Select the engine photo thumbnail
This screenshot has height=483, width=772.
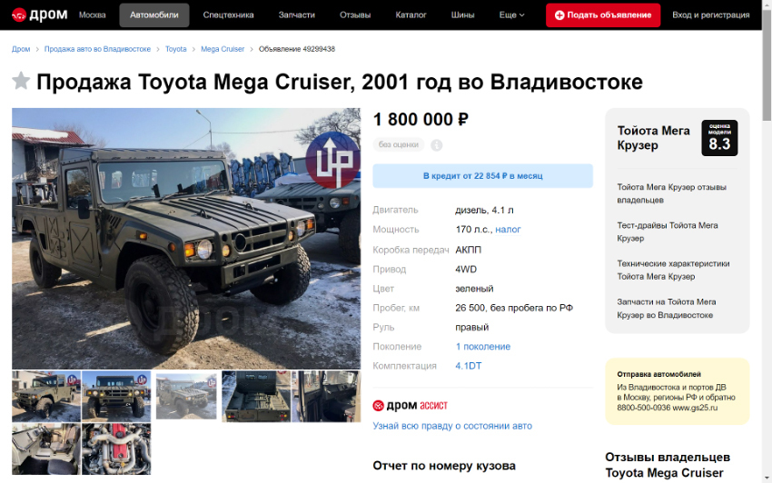[116, 449]
